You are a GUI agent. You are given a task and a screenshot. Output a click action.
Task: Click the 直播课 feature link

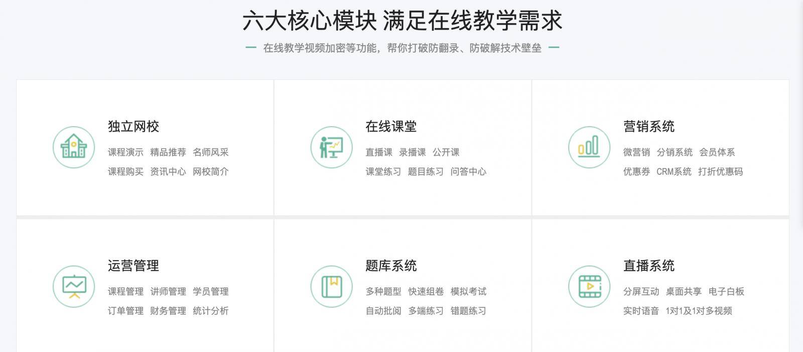[379, 152]
